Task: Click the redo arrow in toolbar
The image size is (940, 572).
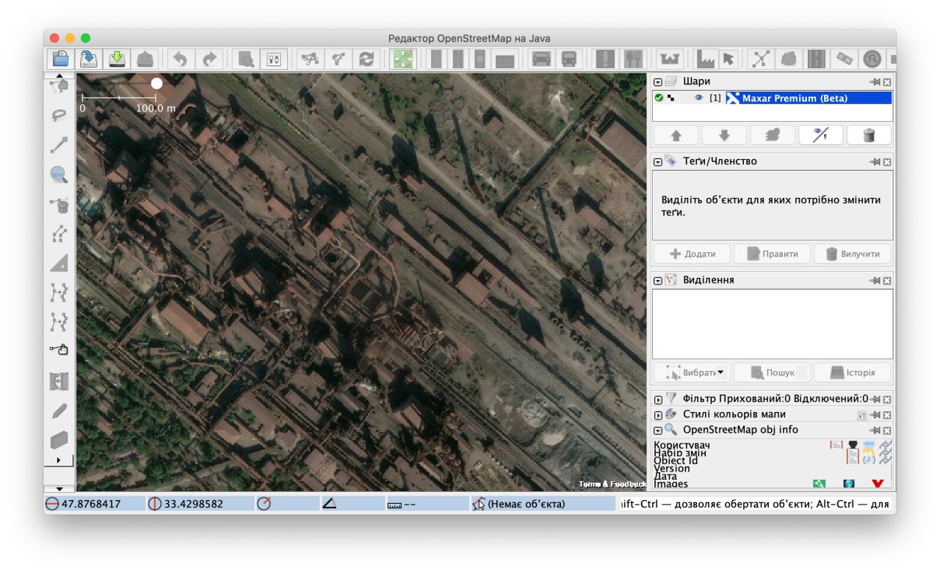Action: click(210, 59)
